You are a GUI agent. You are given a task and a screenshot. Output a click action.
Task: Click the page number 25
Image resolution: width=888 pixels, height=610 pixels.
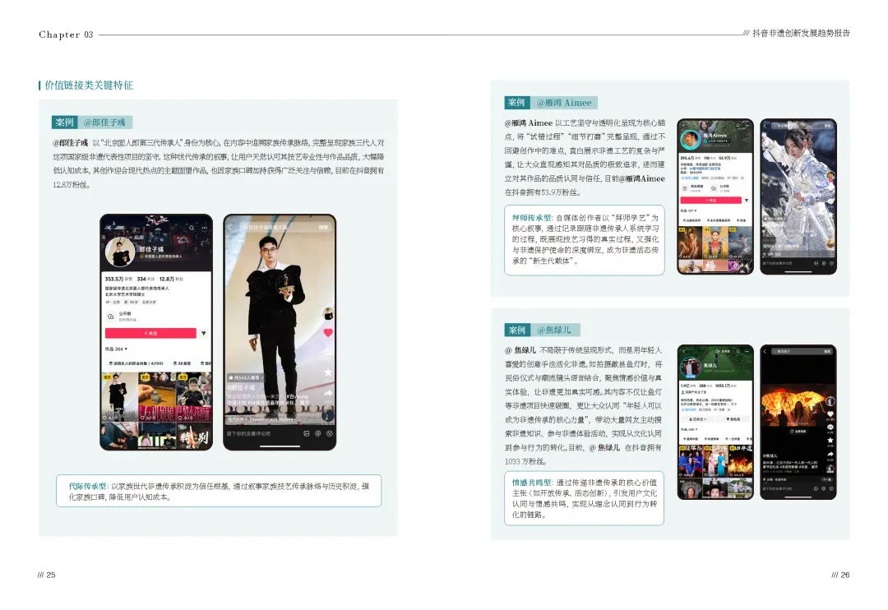pyautogui.click(x=51, y=575)
